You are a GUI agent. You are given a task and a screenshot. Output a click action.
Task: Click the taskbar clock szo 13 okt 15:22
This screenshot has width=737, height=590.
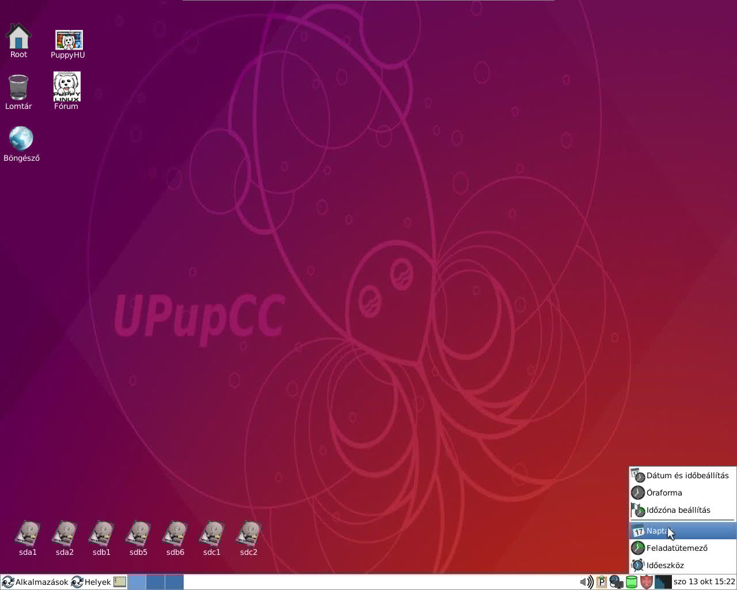click(704, 582)
